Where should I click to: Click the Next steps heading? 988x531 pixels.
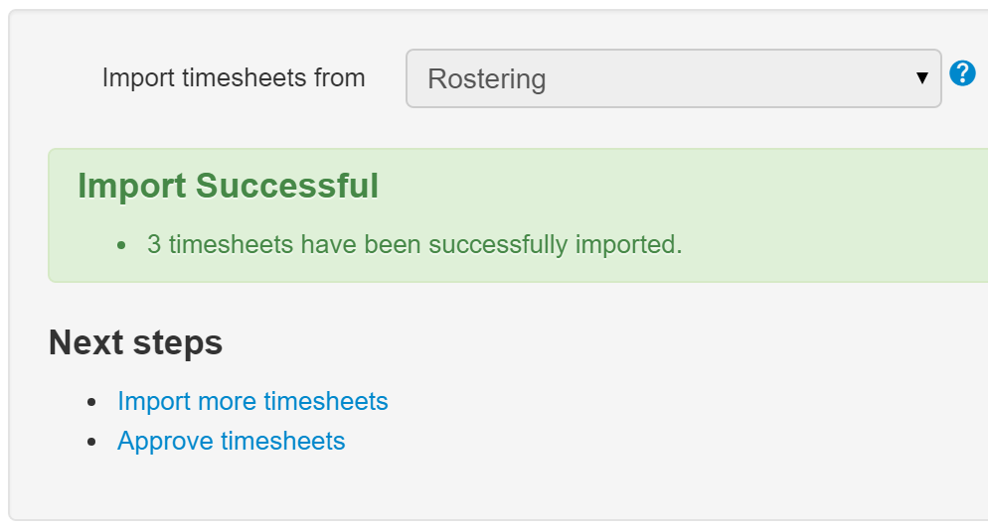(x=135, y=342)
